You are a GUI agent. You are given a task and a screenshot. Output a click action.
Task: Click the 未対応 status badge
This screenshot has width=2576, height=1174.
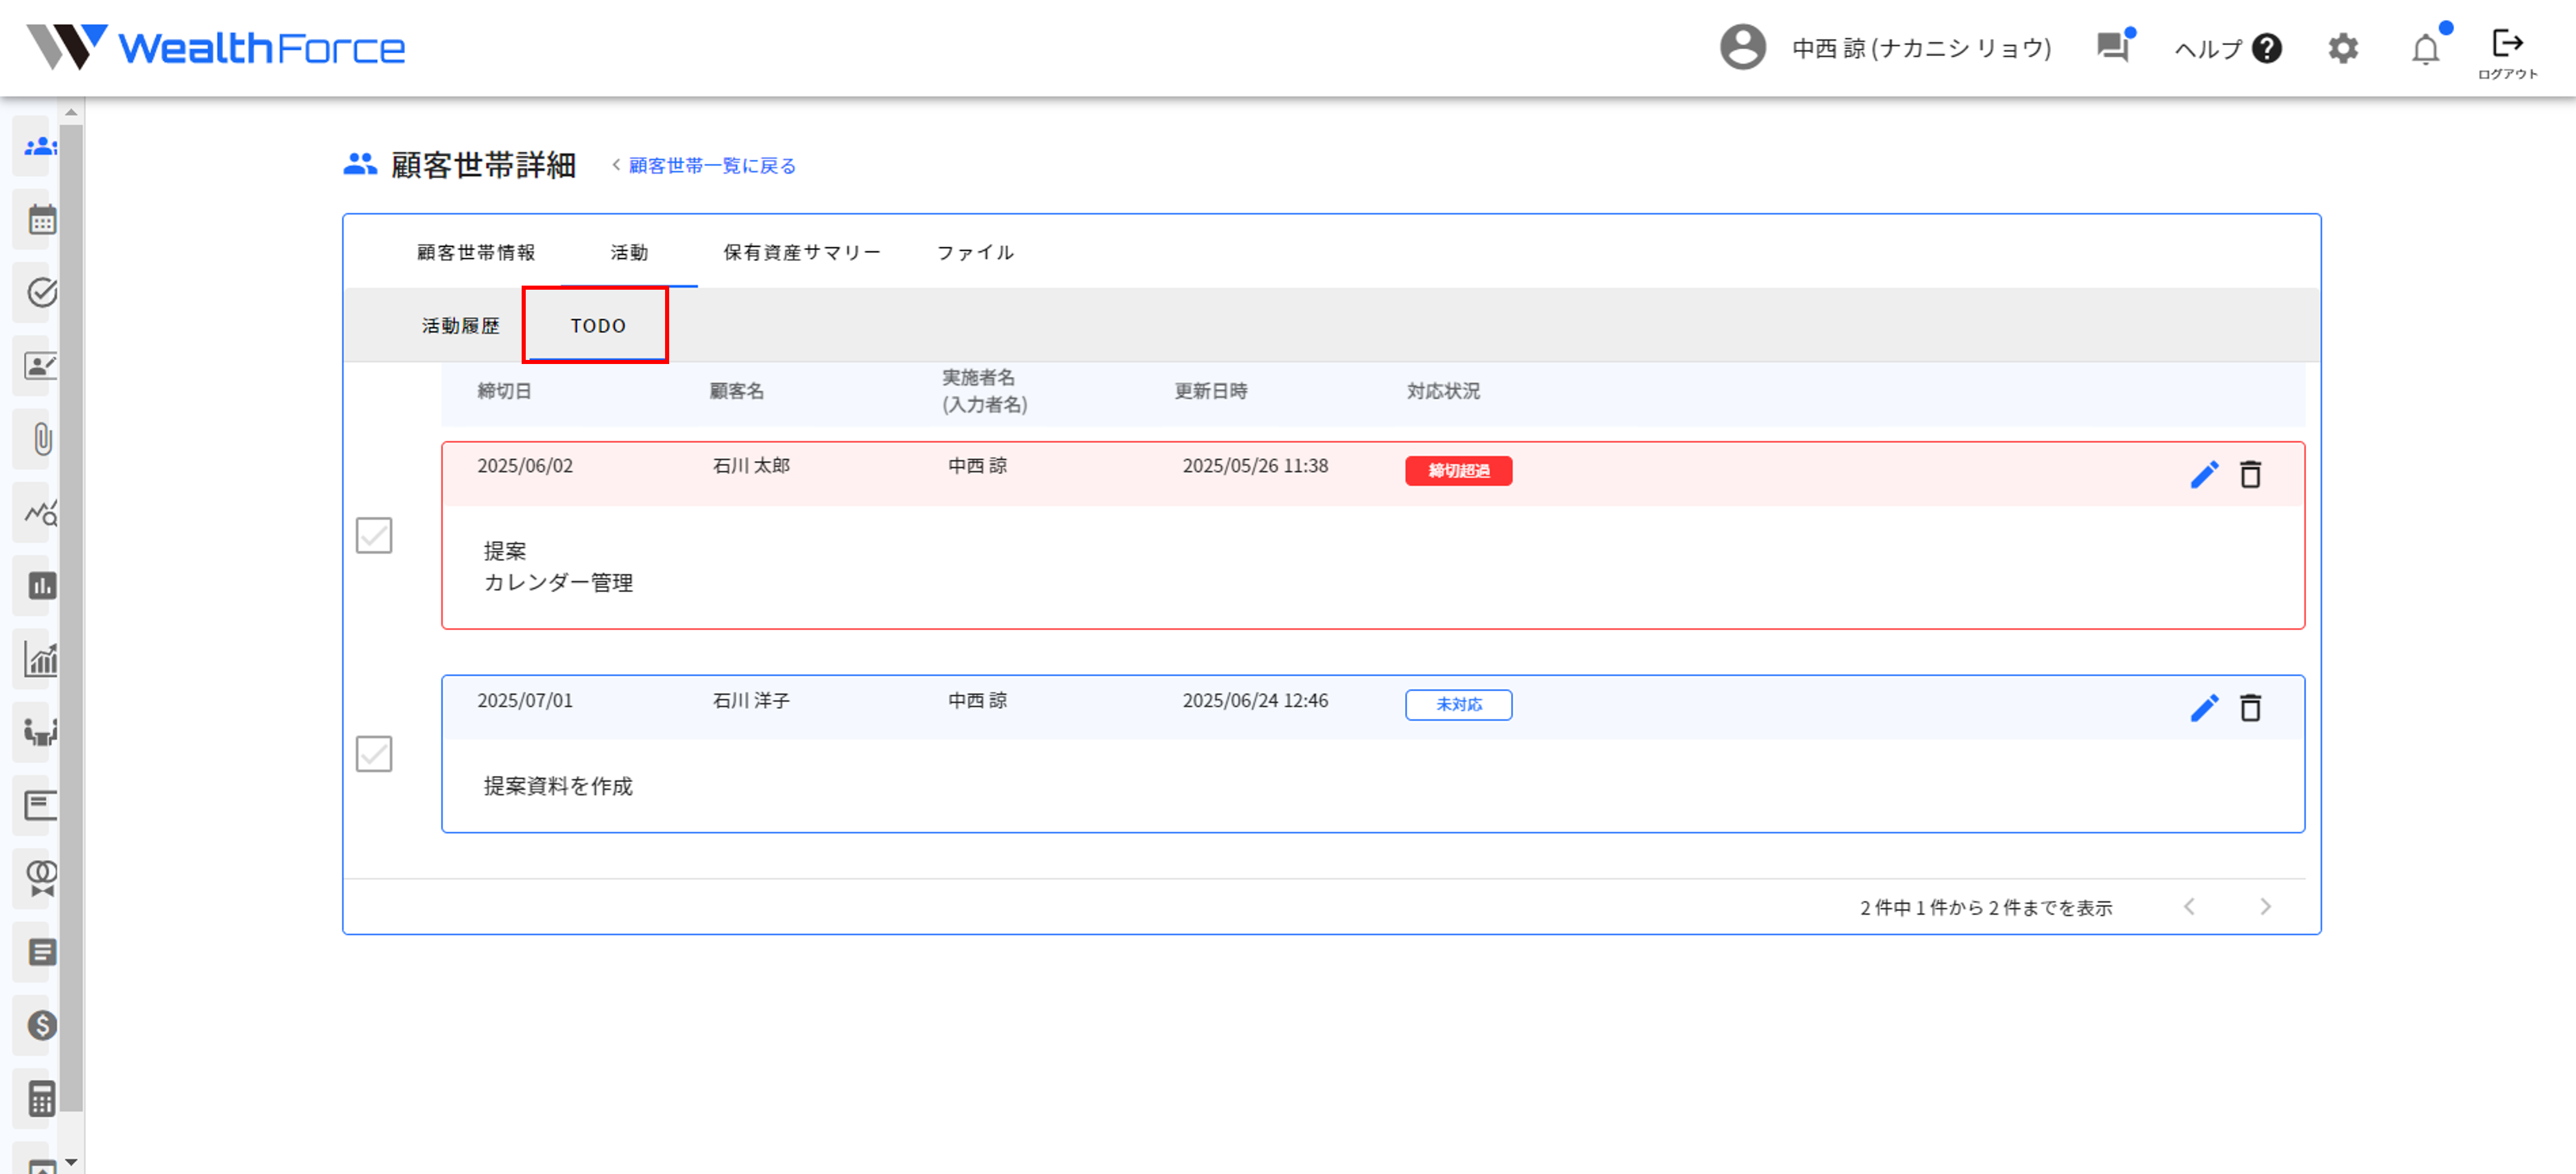pos(1458,705)
